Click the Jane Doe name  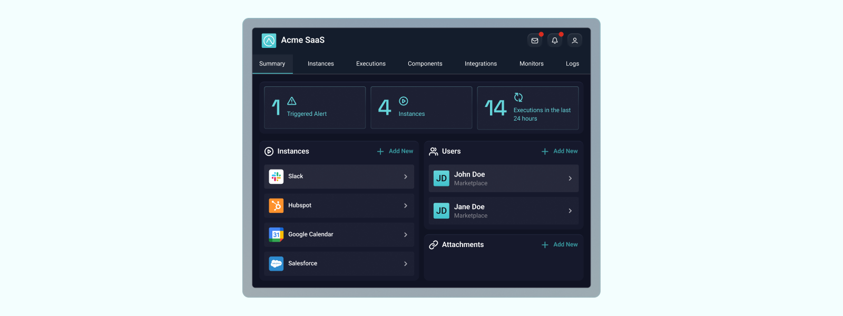[x=469, y=207]
